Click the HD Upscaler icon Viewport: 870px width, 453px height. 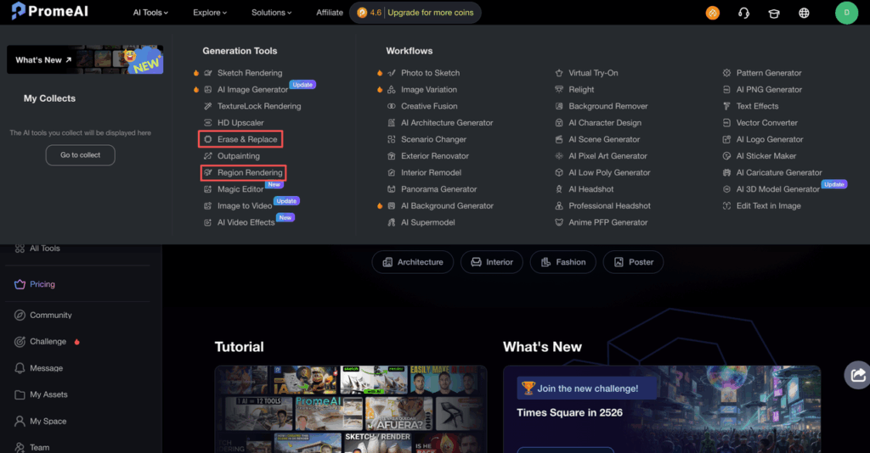click(x=208, y=122)
